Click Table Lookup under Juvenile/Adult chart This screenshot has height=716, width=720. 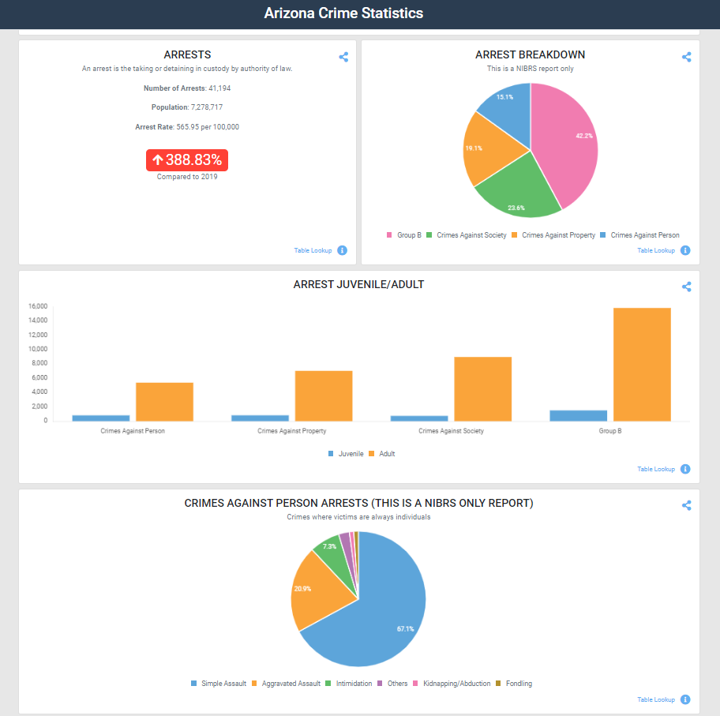(x=655, y=469)
